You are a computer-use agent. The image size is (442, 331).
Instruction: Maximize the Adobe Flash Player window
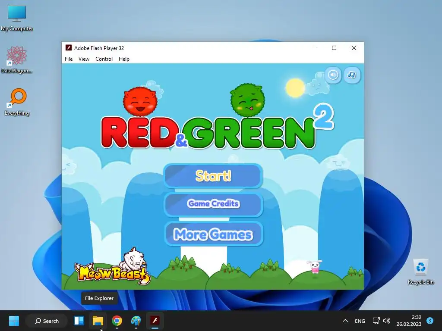(x=334, y=48)
